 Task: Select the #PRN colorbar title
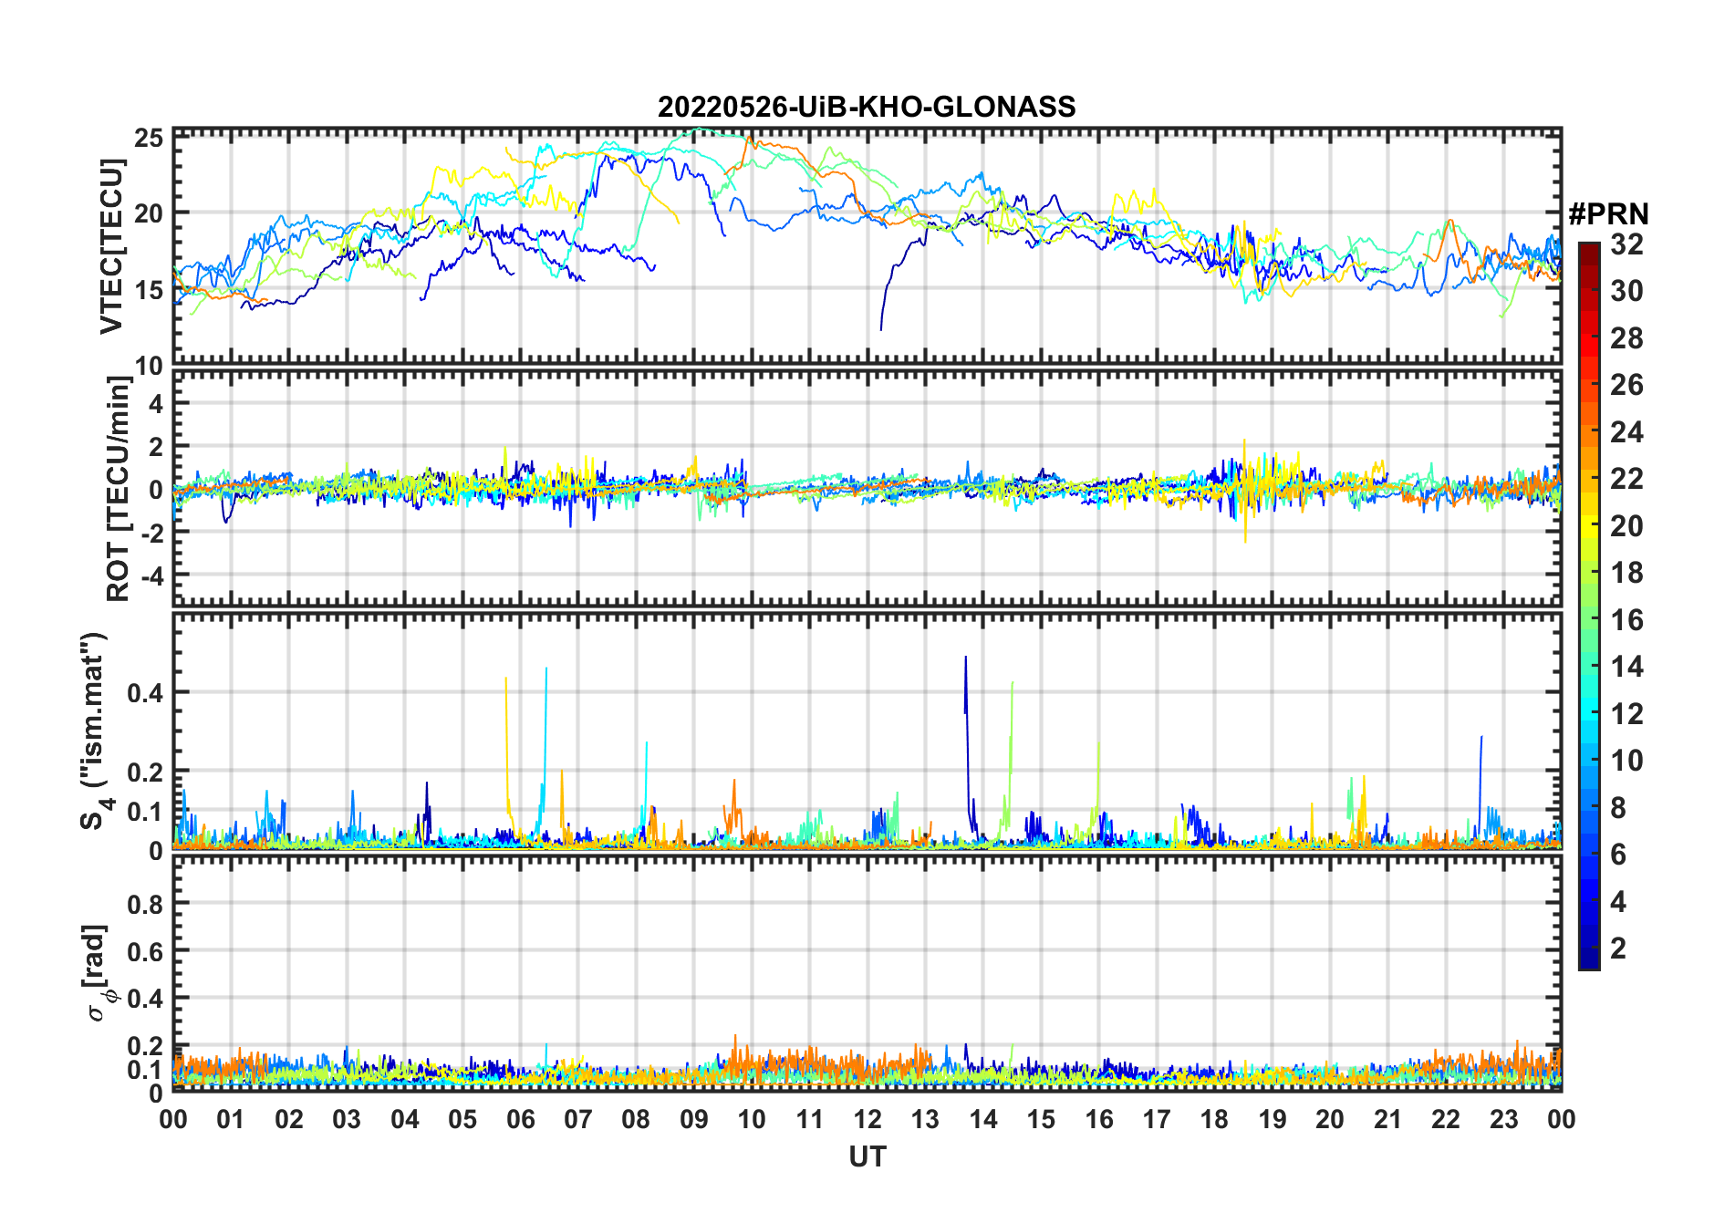(1608, 214)
